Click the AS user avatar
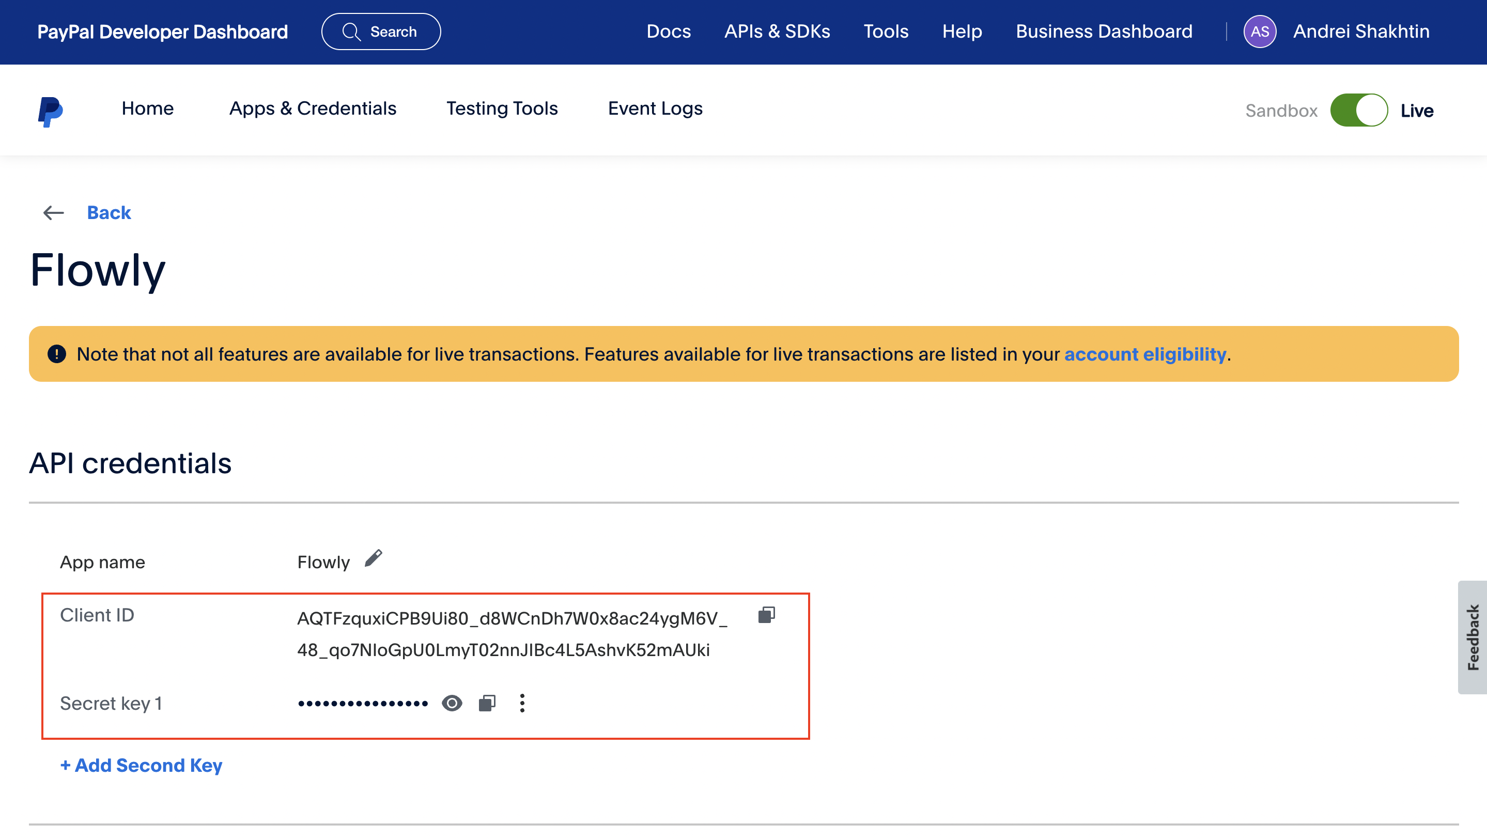Image resolution: width=1487 pixels, height=840 pixels. (1259, 32)
